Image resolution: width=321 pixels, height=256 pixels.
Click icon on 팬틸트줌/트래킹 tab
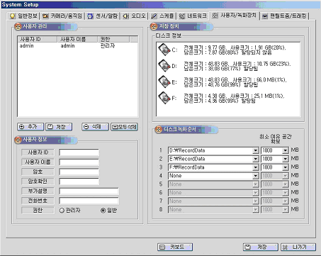point(265,16)
